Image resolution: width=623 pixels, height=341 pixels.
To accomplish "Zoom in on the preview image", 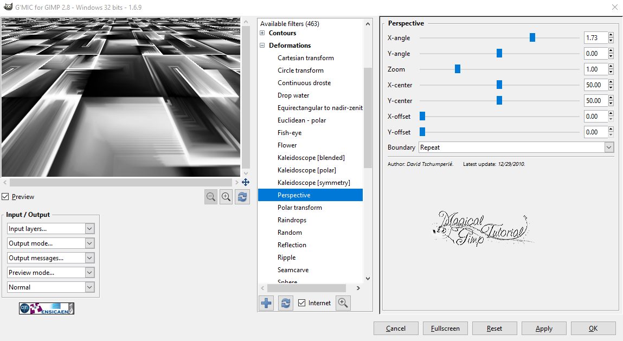I will (x=226, y=196).
